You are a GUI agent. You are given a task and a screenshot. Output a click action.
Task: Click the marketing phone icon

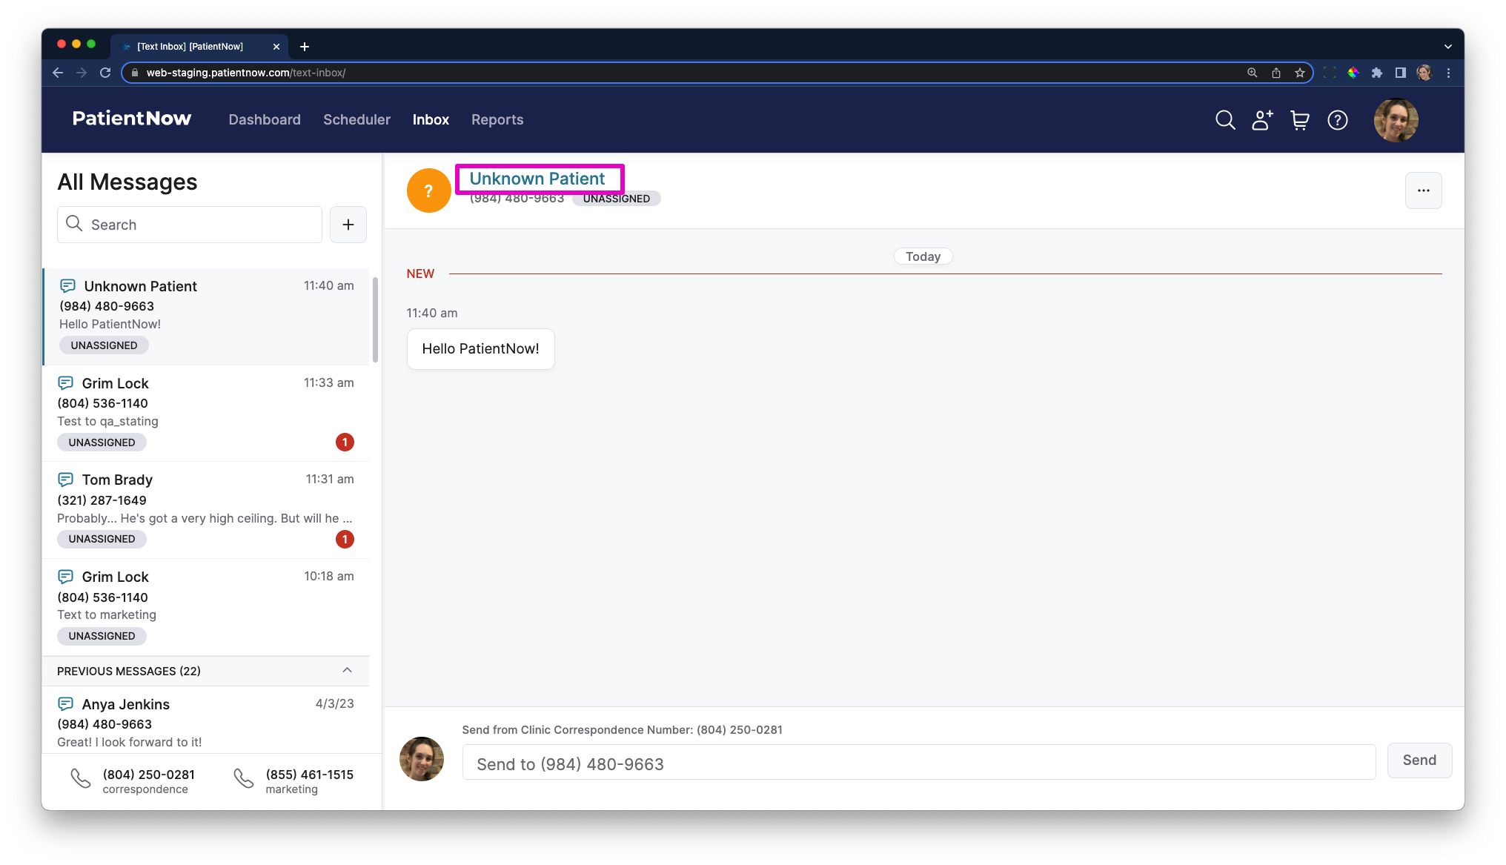pos(243,778)
